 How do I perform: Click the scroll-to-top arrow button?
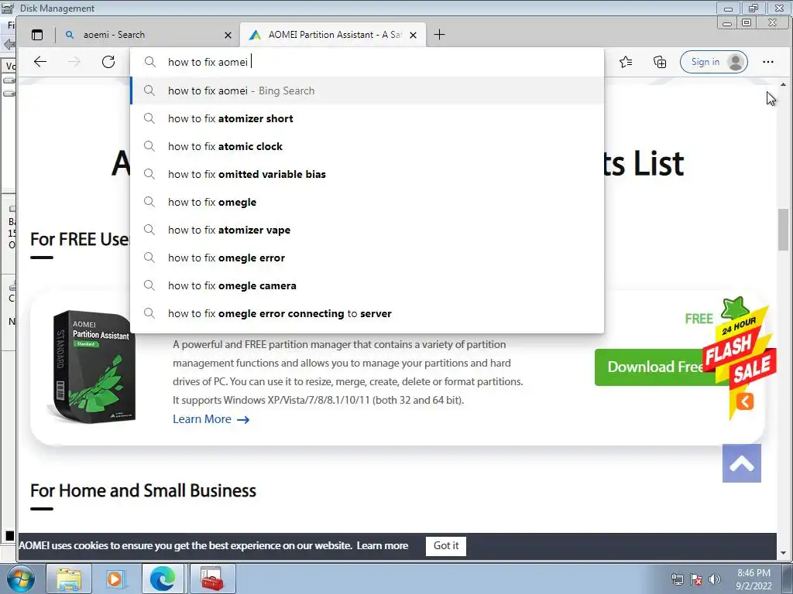(741, 463)
